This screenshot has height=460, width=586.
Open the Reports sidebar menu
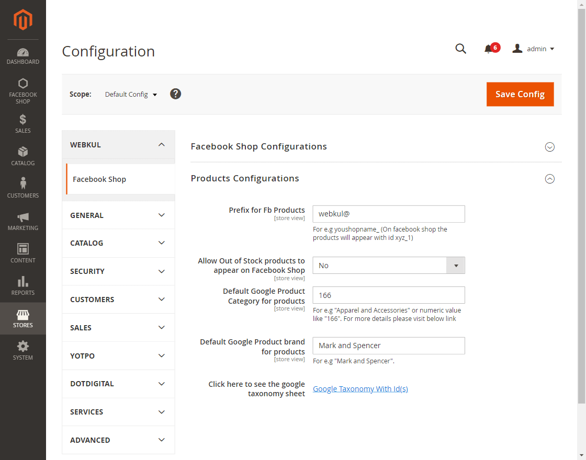click(23, 286)
